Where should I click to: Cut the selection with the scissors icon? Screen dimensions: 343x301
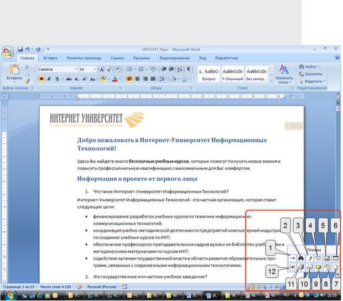tap(27, 67)
